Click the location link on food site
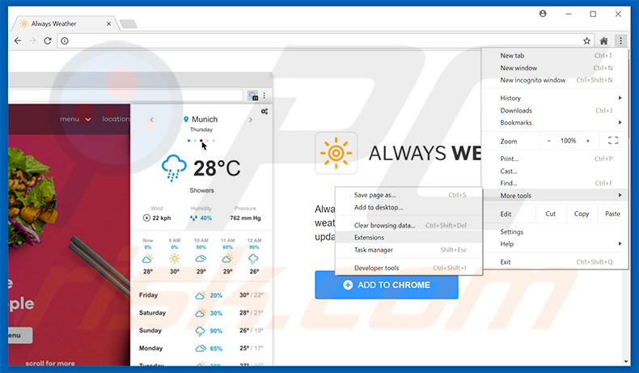The width and height of the screenshot is (639, 373). coord(116,119)
